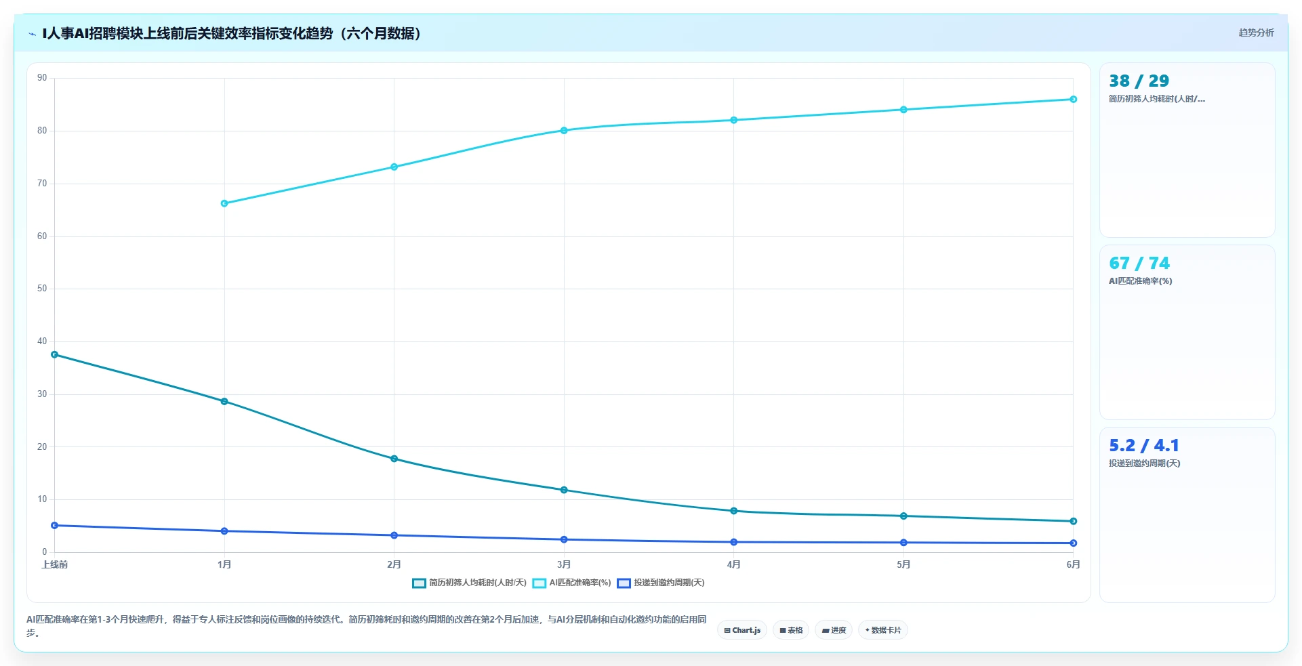Click the 投递到邀约周期(天) legend label
The image size is (1302, 666).
(x=669, y=583)
